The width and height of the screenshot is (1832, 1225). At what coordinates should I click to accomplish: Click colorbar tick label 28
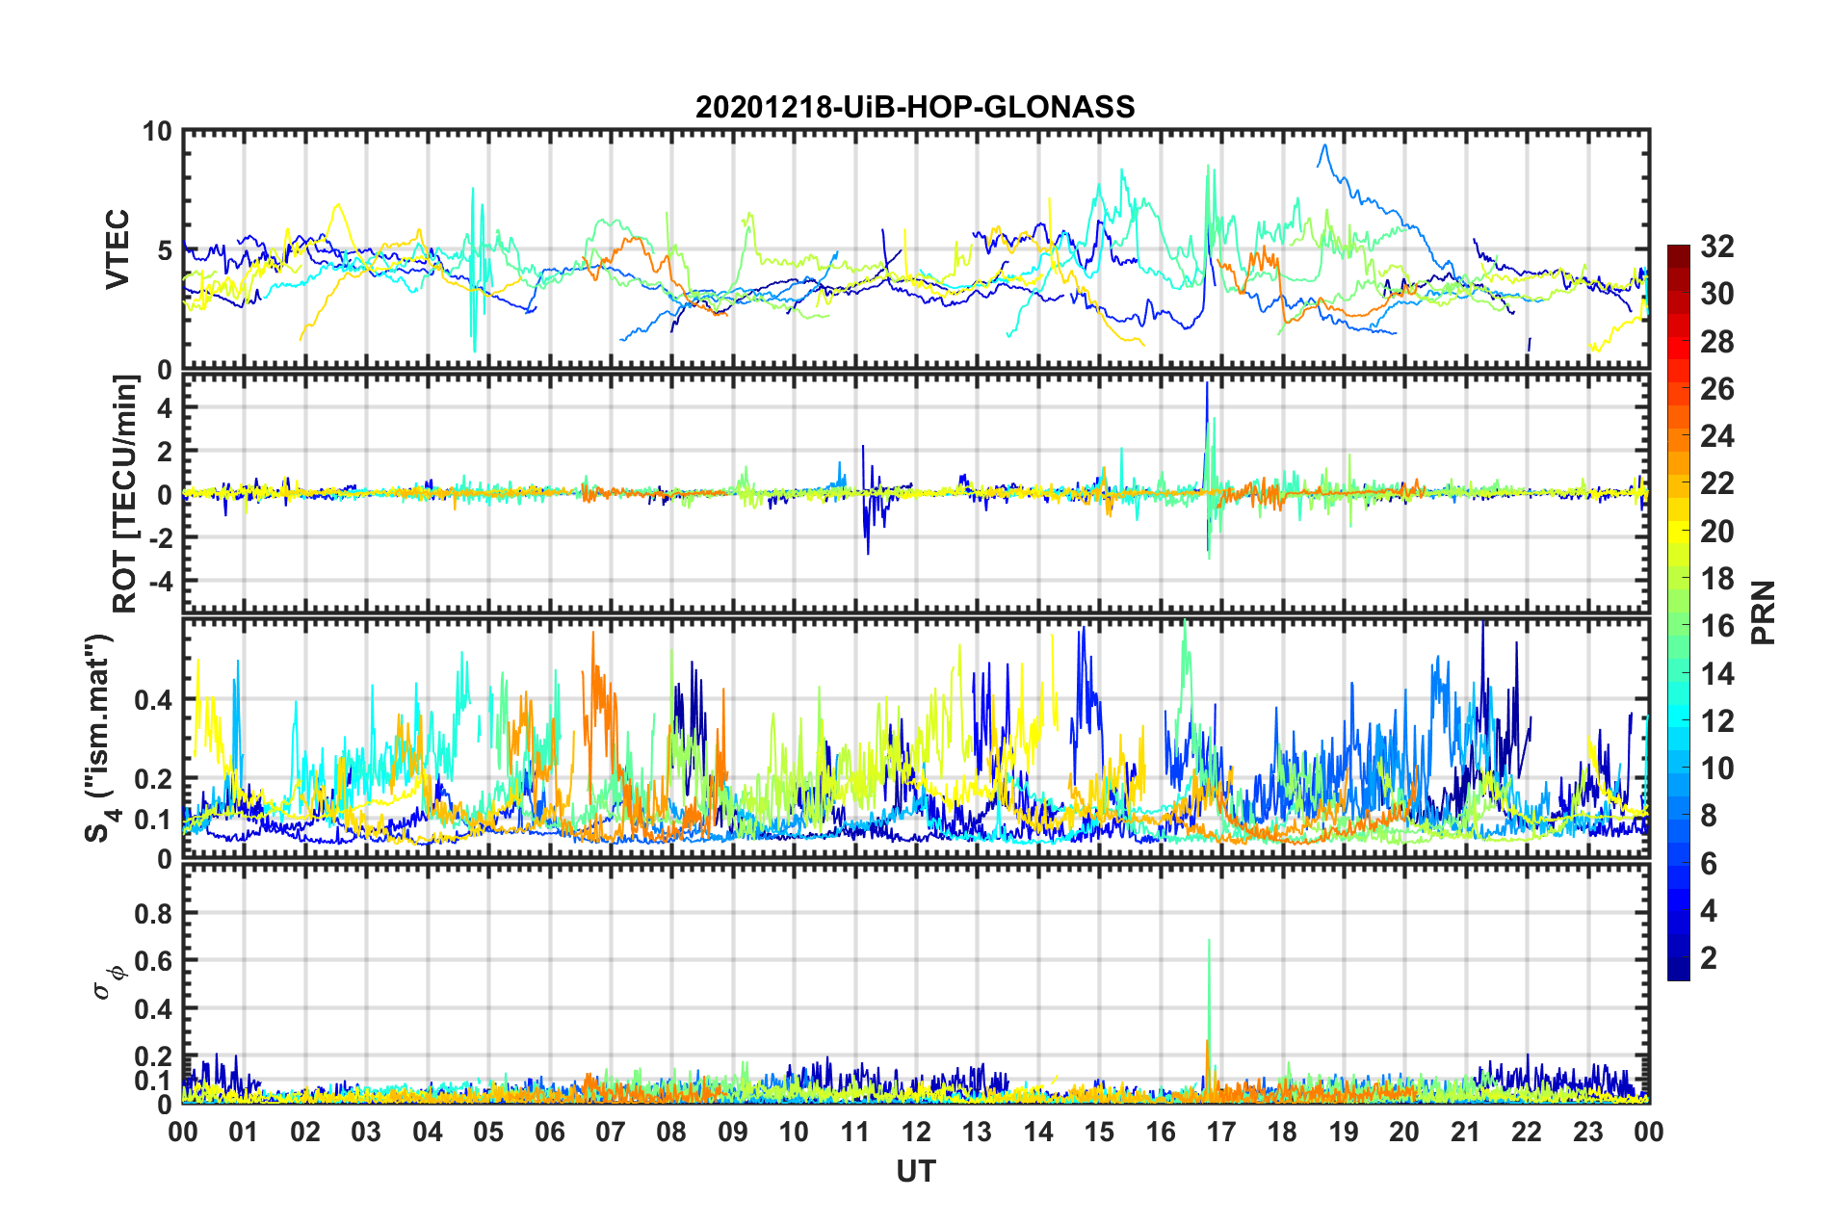[1716, 342]
